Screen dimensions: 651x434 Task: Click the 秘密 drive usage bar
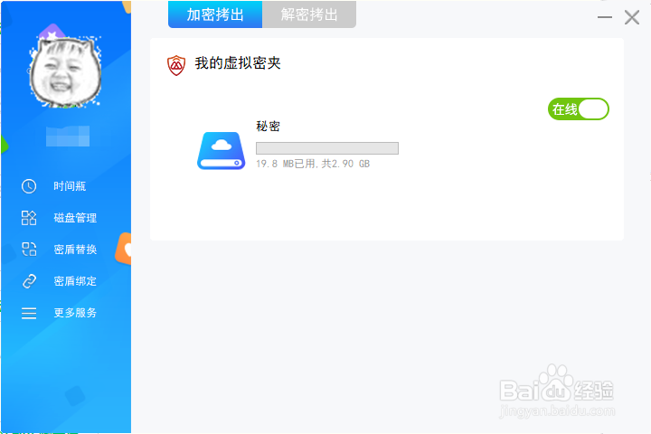point(327,148)
